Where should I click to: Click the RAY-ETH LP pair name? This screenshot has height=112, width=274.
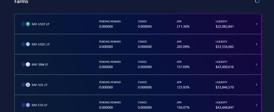click(40, 105)
